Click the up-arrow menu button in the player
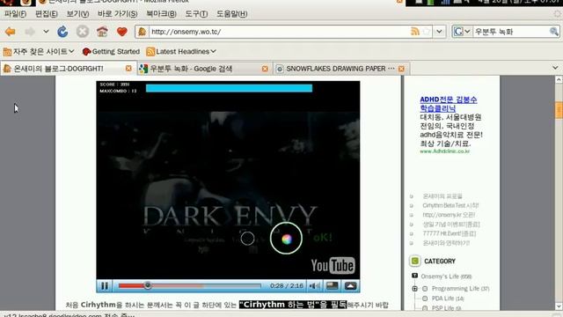Viewport: 563px width, 317px height. pyautogui.click(x=350, y=285)
